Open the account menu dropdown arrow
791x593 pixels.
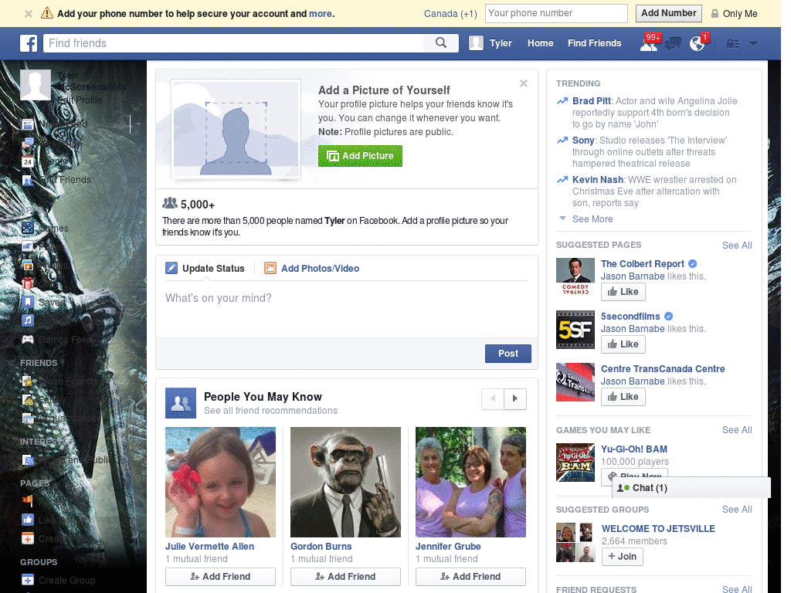click(753, 44)
